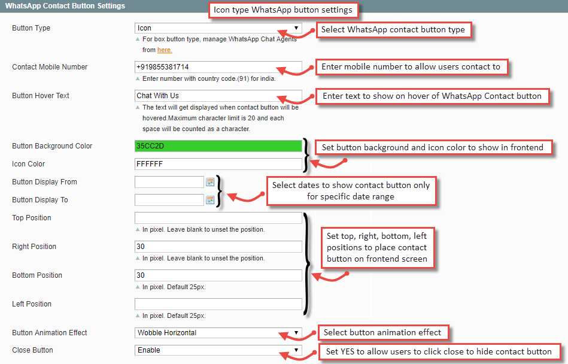The image size is (568, 364).
Task: Click the 'Contact Mobile Number' label
Action: click(x=50, y=67)
